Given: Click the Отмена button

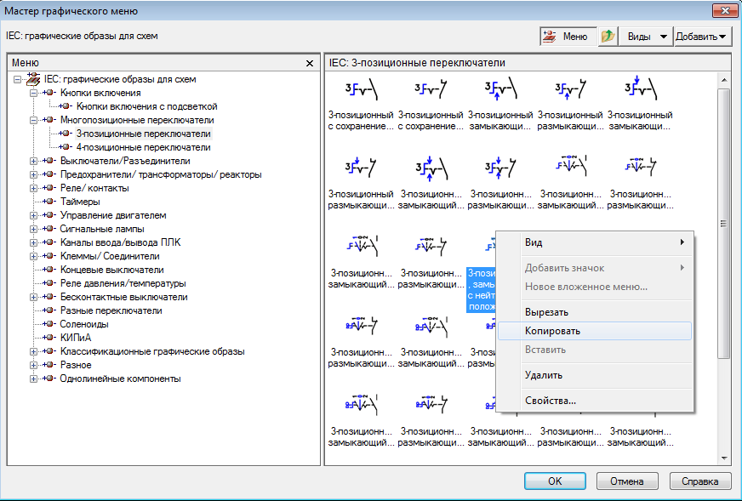Looking at the screenshot, I should click(x=627, y=481).
